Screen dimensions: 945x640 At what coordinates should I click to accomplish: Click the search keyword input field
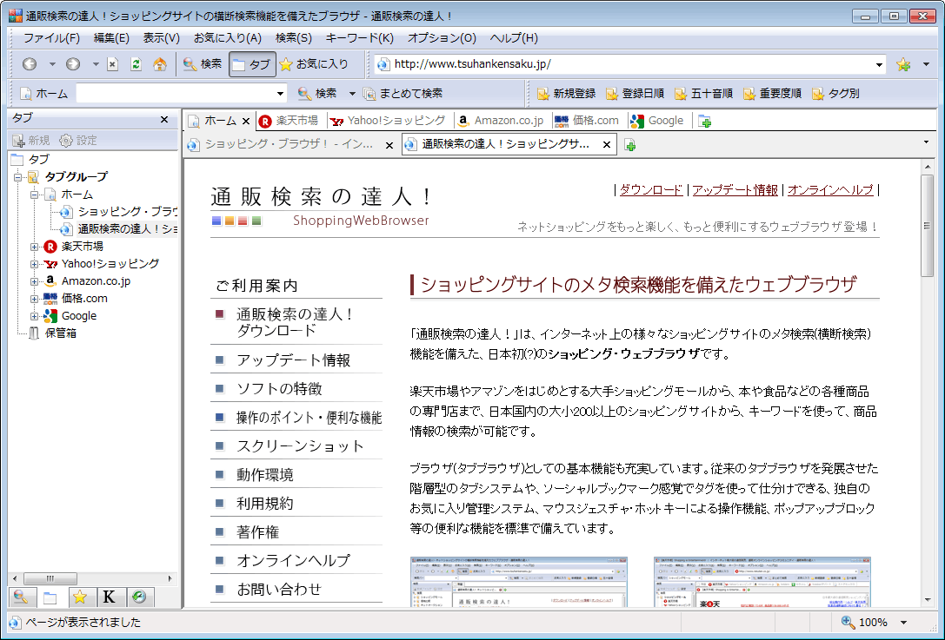(x=176, y=94)
